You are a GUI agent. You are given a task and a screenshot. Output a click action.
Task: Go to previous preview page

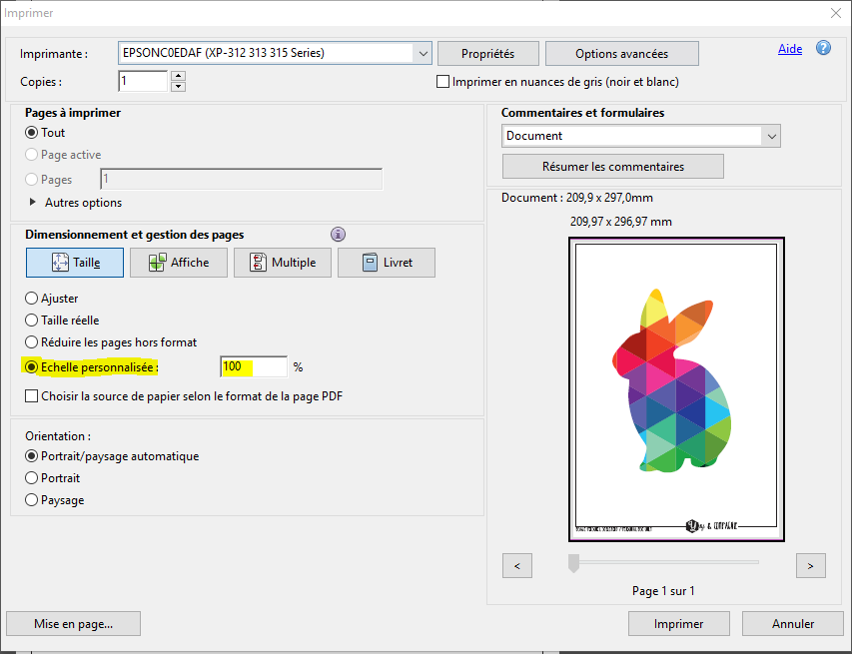pos(517,566)
